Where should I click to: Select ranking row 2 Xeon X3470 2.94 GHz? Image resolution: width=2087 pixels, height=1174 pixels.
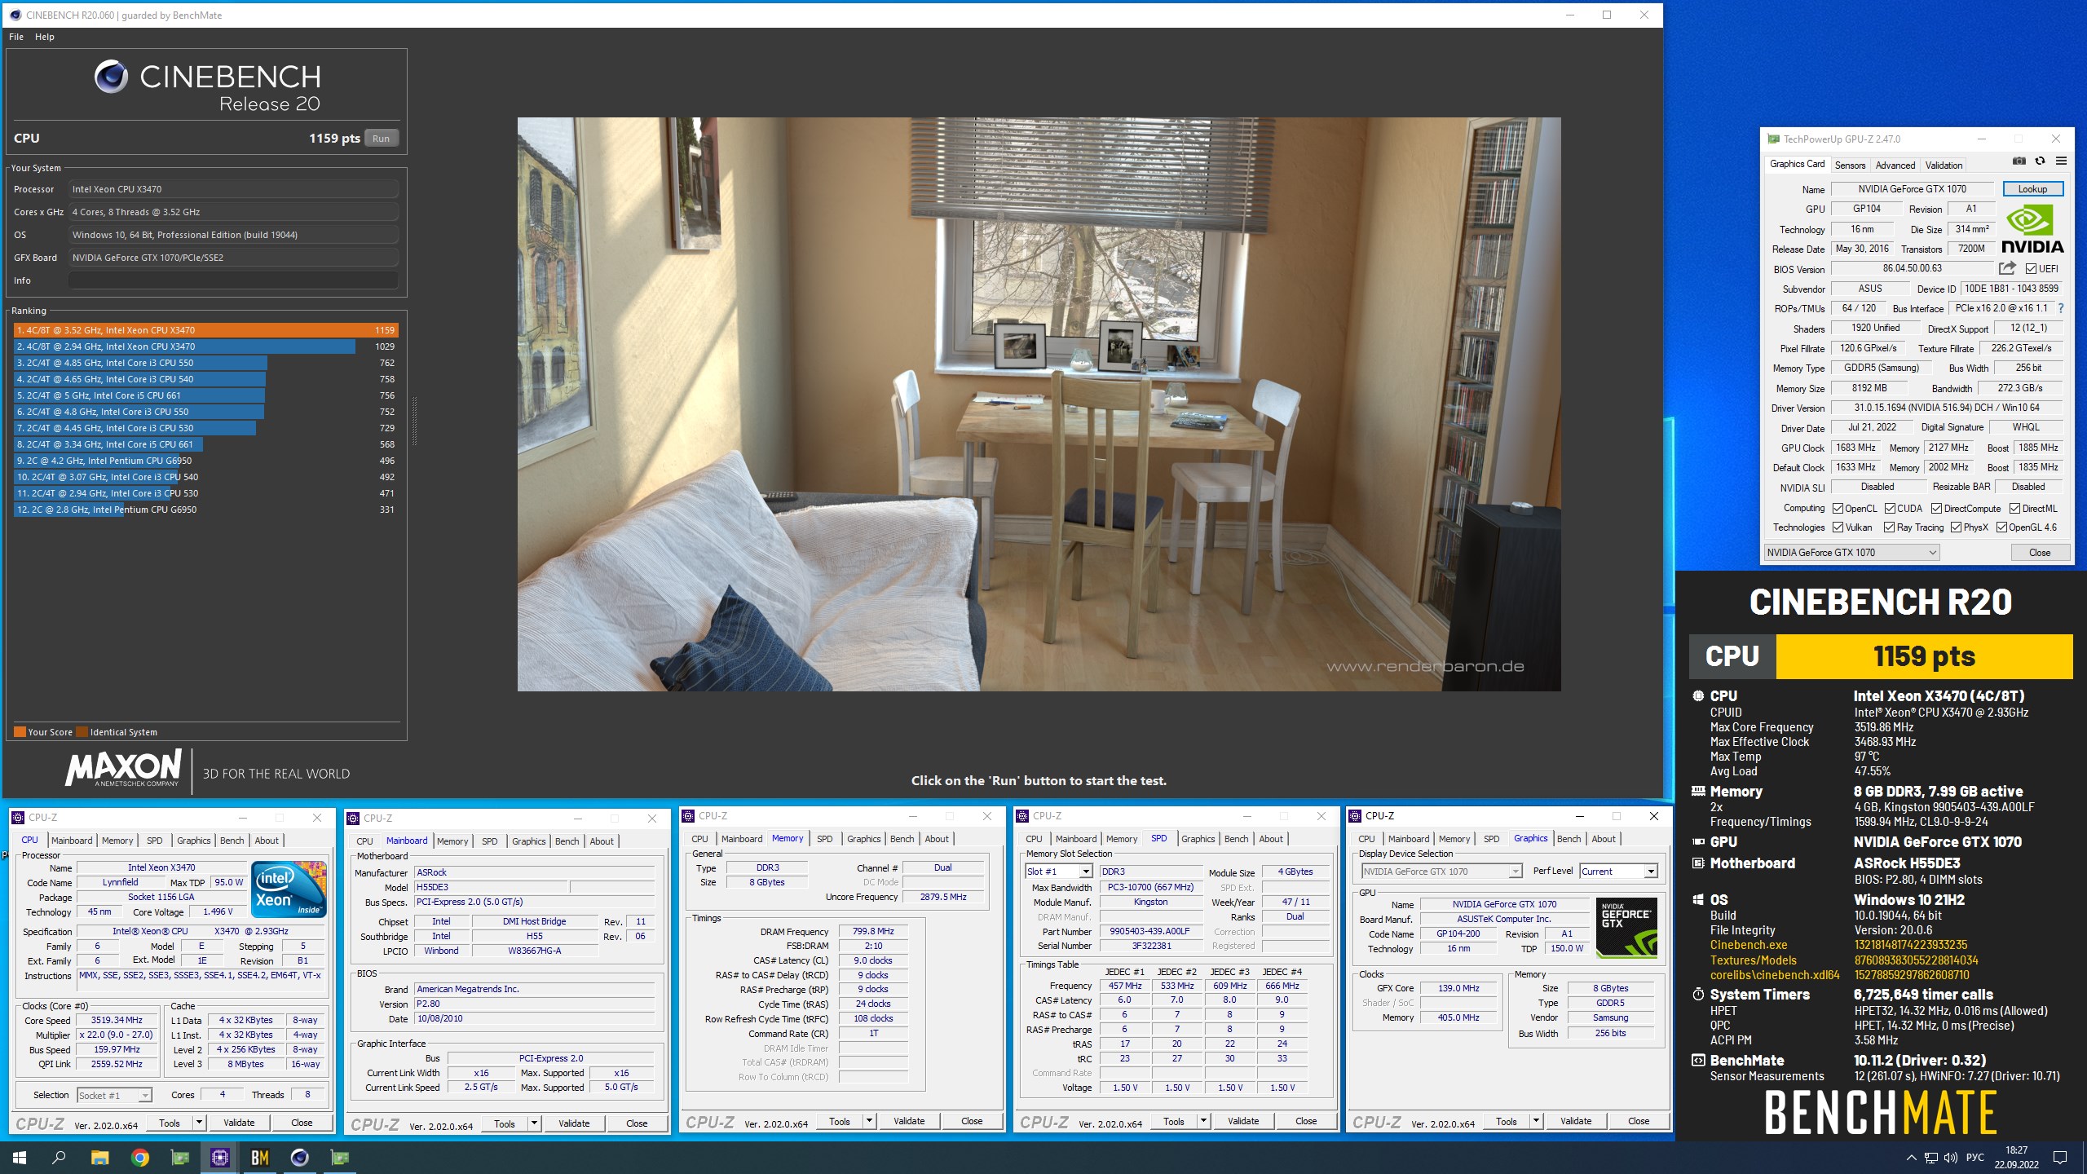pyautogui.click(x=205, y=346)
